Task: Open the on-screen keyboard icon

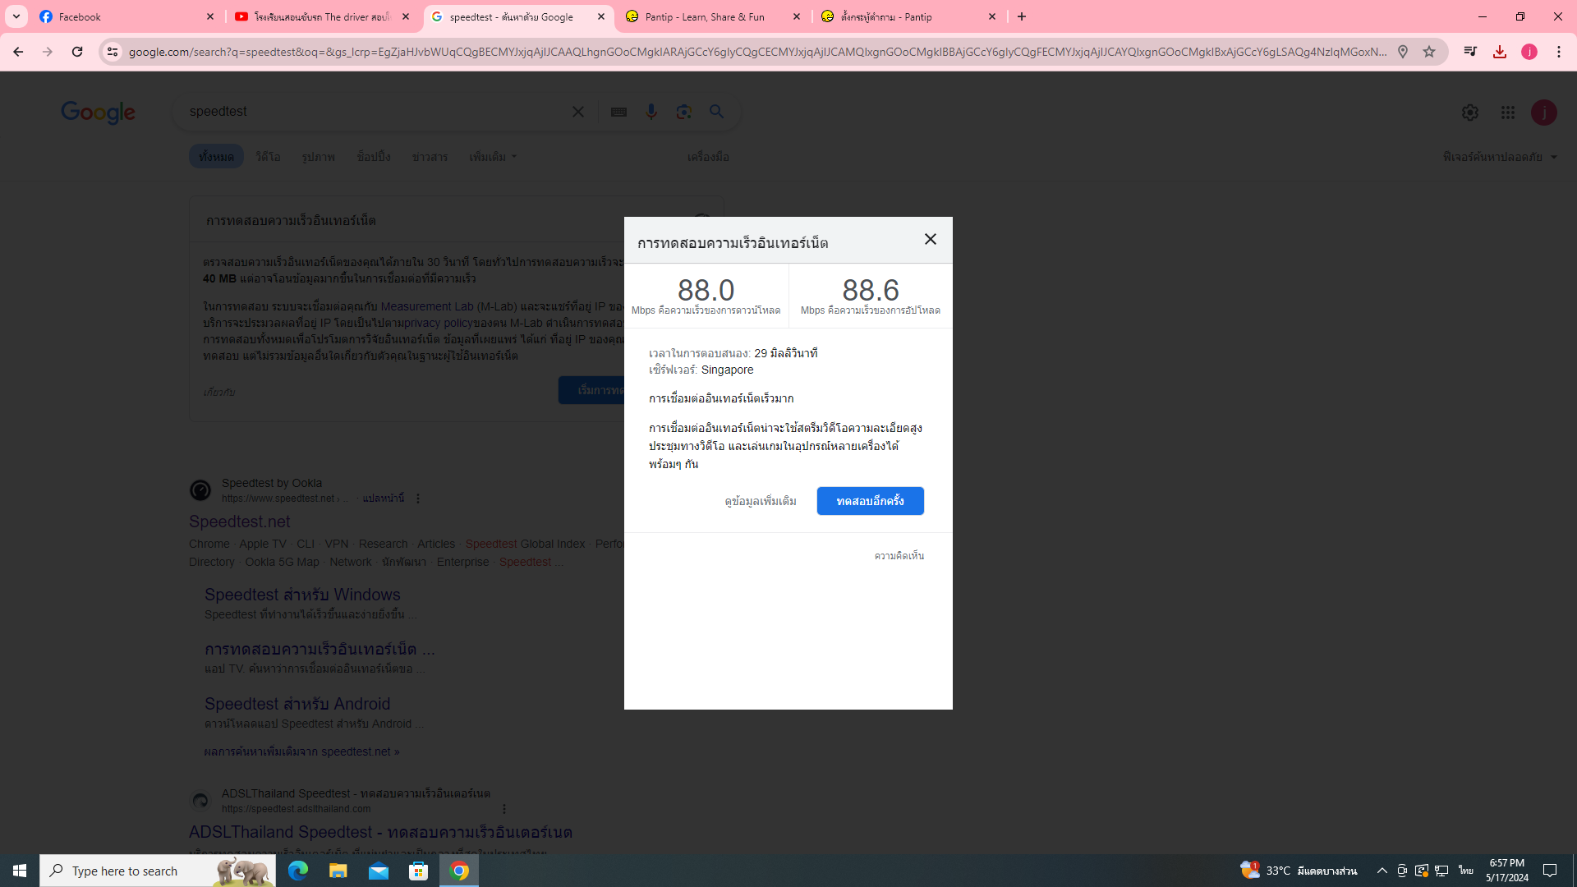Action: pos(618,112)
